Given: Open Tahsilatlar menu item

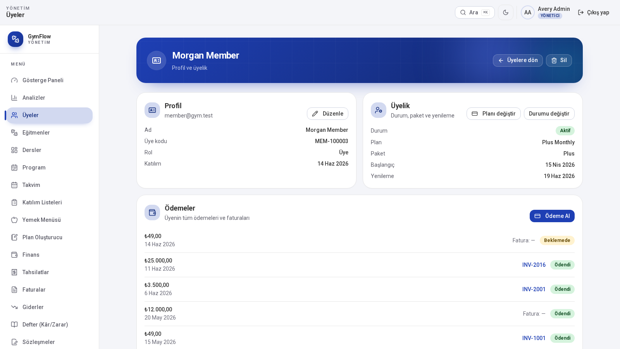Looking at the screenshot, I should coord(50,272).
